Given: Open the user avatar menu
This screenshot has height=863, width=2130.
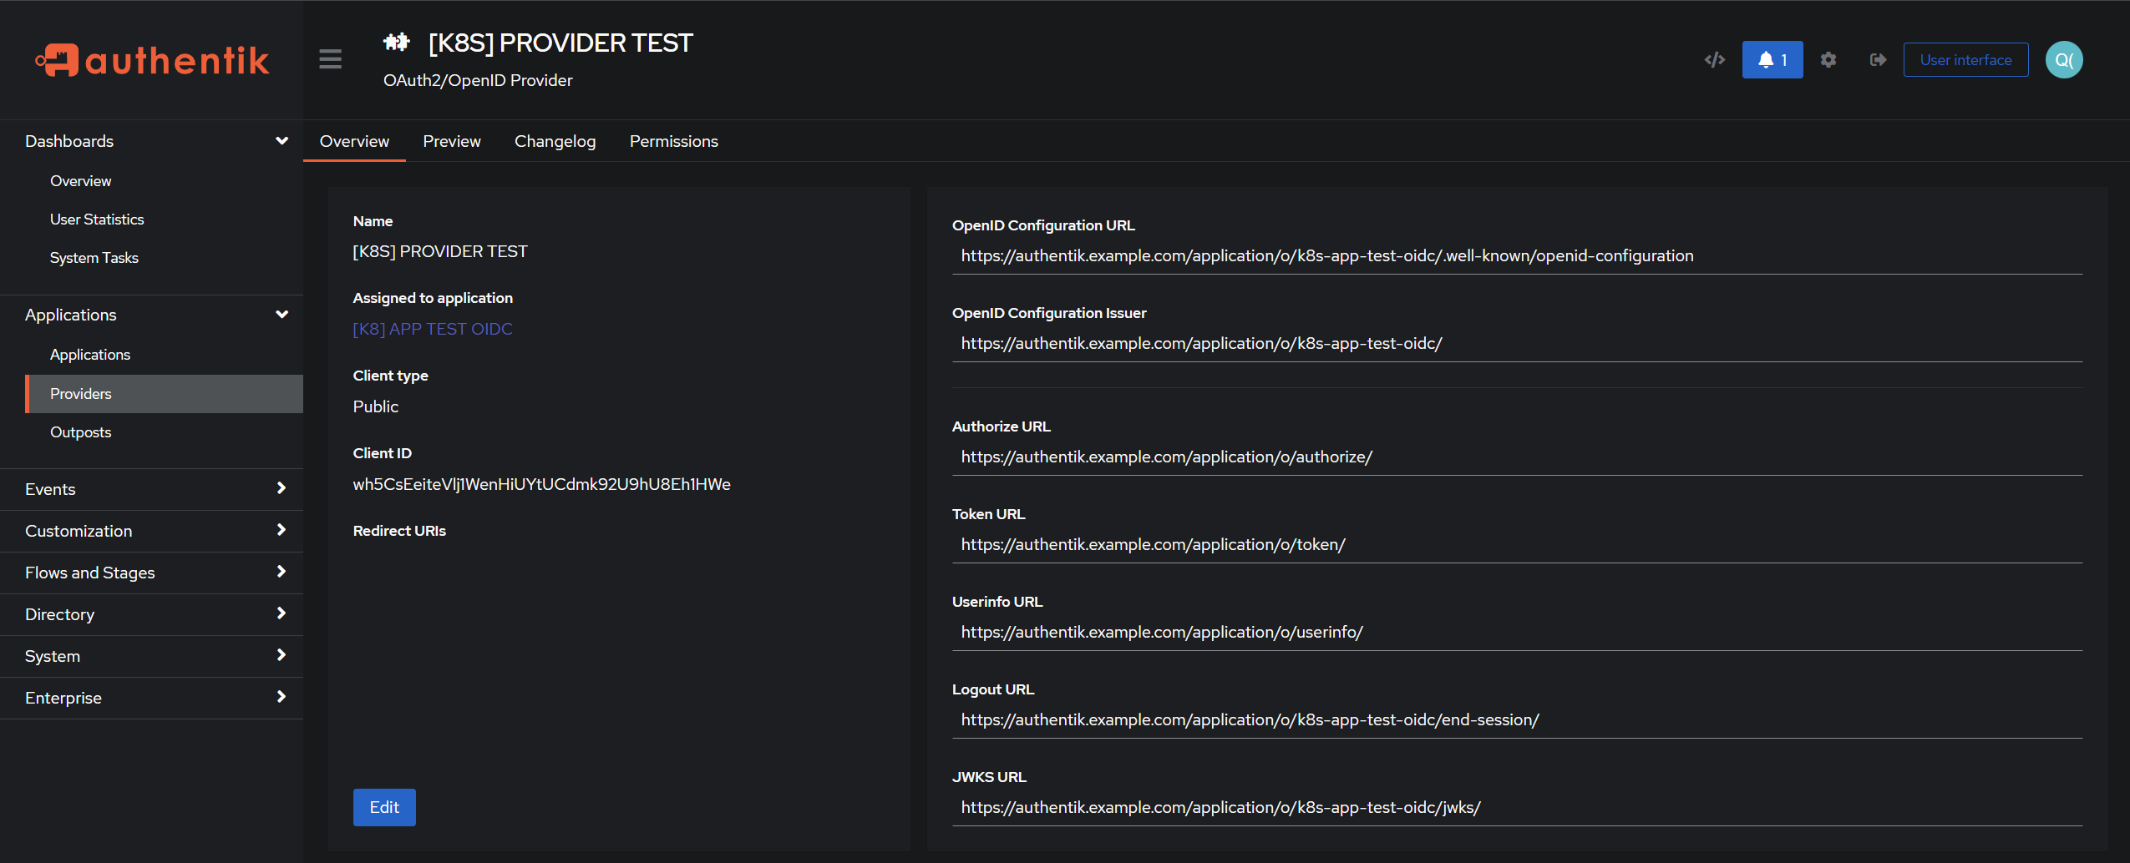Looking at the screenshot, I should coord(2063,60).
